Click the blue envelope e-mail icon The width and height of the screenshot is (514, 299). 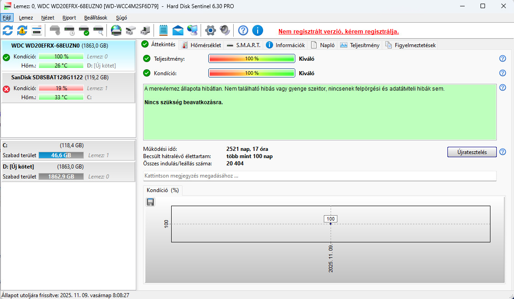(x=178, y=30)
